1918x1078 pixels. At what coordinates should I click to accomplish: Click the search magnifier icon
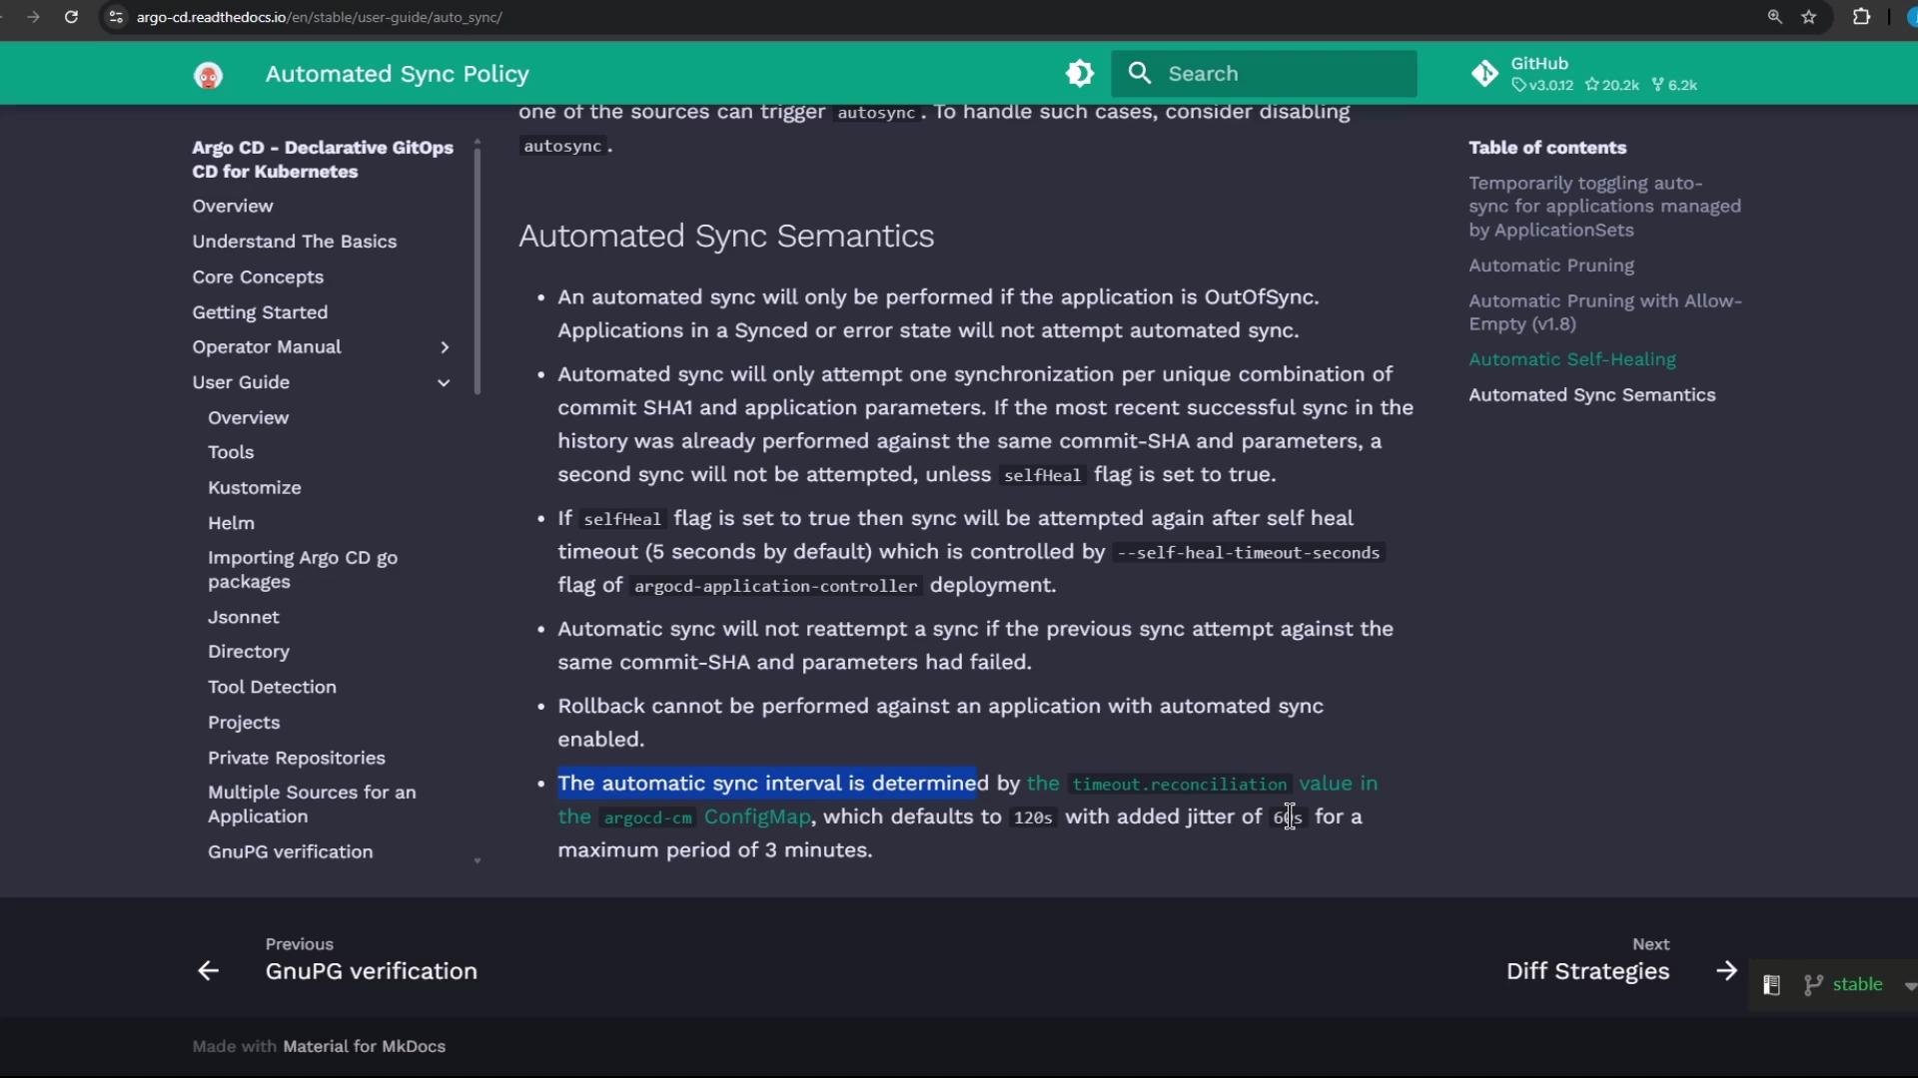[1141, 74]
